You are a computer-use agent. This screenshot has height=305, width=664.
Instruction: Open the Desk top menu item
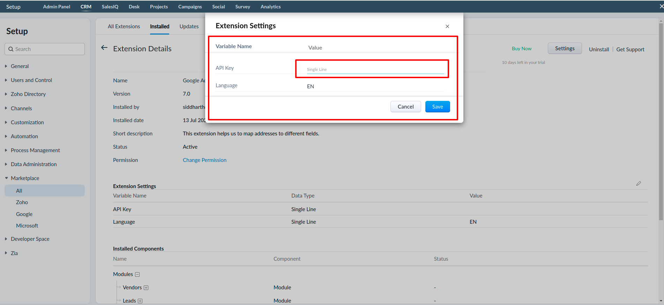pyautogui.click(x=134, y=7)
